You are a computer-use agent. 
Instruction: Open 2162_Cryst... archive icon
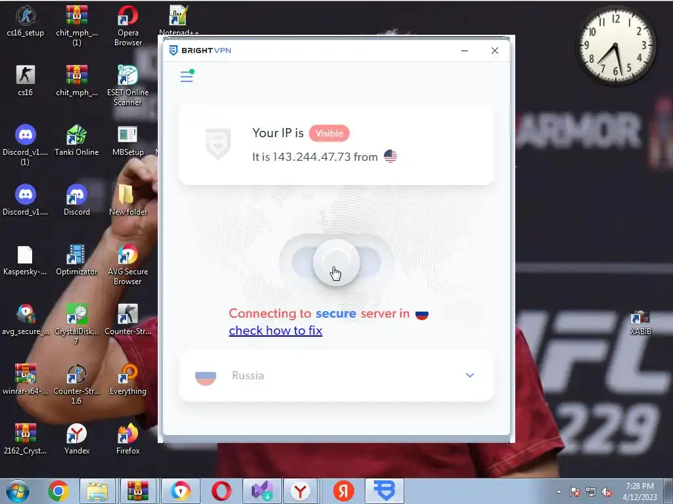coord(26,439)
